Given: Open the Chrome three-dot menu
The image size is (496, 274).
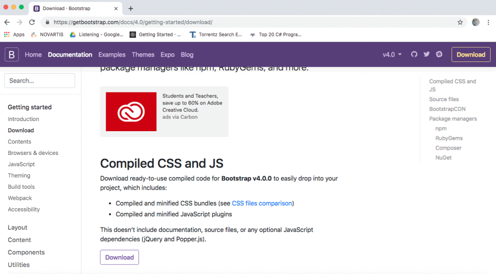Looking at the screenshot, I should (488, 22).
